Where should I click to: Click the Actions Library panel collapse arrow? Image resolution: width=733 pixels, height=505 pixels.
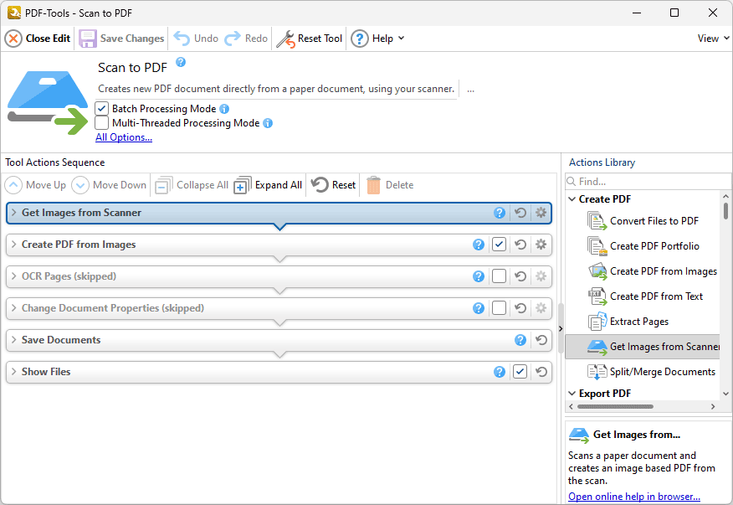(x=561, y=328)
